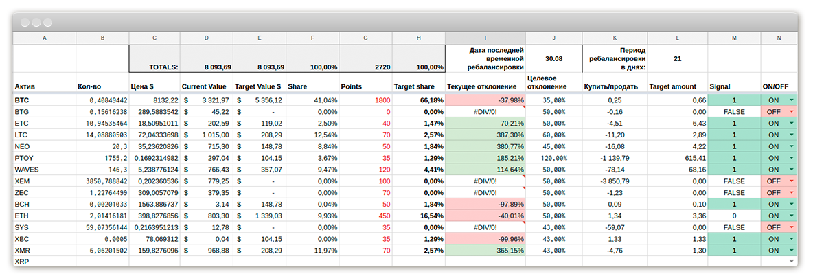This screenshot has height=278, width=813.
Task: Click the BTC asset cell
Action: click(x=45, y=100)
